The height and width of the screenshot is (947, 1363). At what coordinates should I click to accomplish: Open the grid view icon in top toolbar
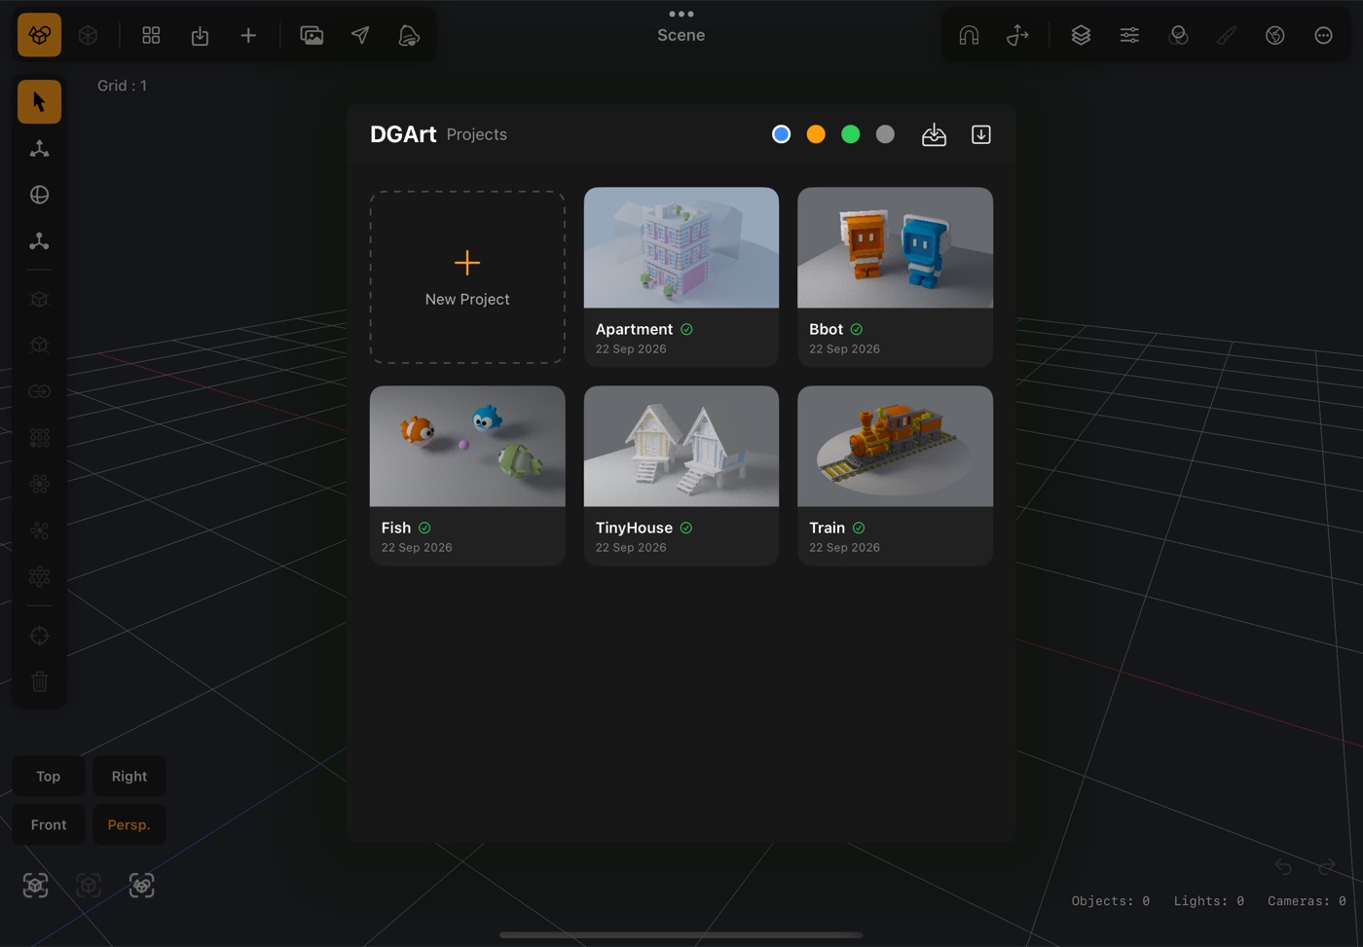tap(151, 35)
